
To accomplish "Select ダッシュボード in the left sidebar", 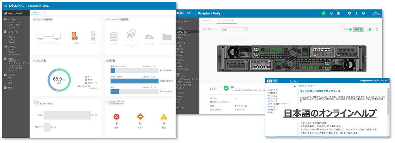I will coord(16,13).
